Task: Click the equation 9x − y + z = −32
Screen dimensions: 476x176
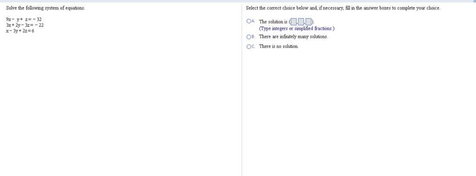Action: (24, 20)
